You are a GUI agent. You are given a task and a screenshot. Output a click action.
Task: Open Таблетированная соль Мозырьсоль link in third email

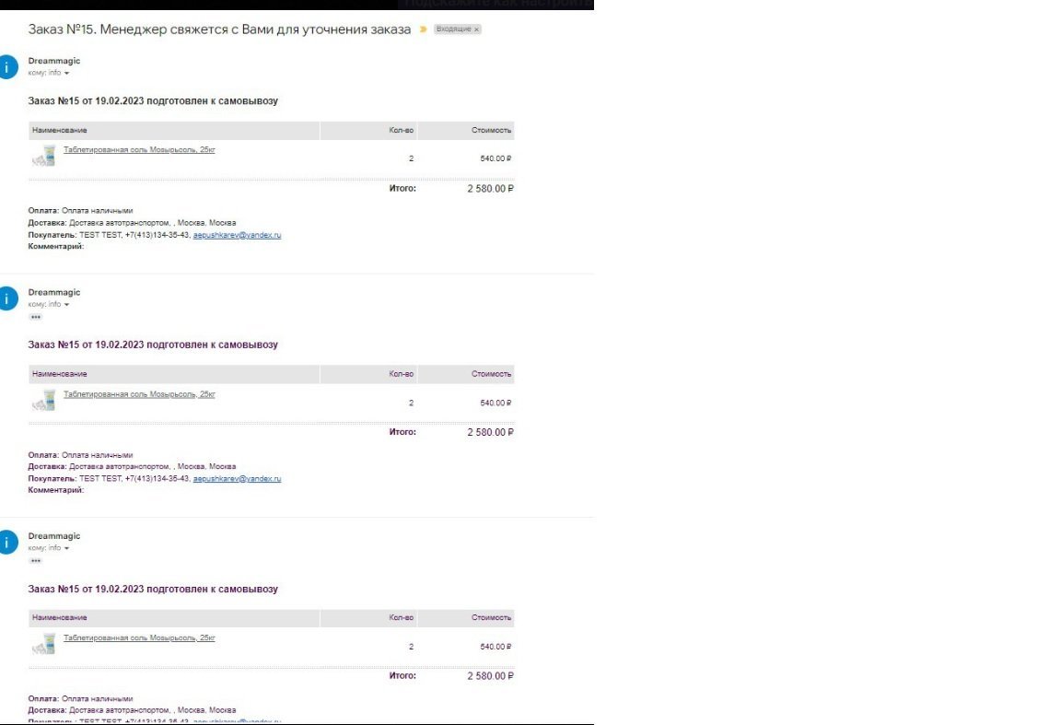(139, 637)
